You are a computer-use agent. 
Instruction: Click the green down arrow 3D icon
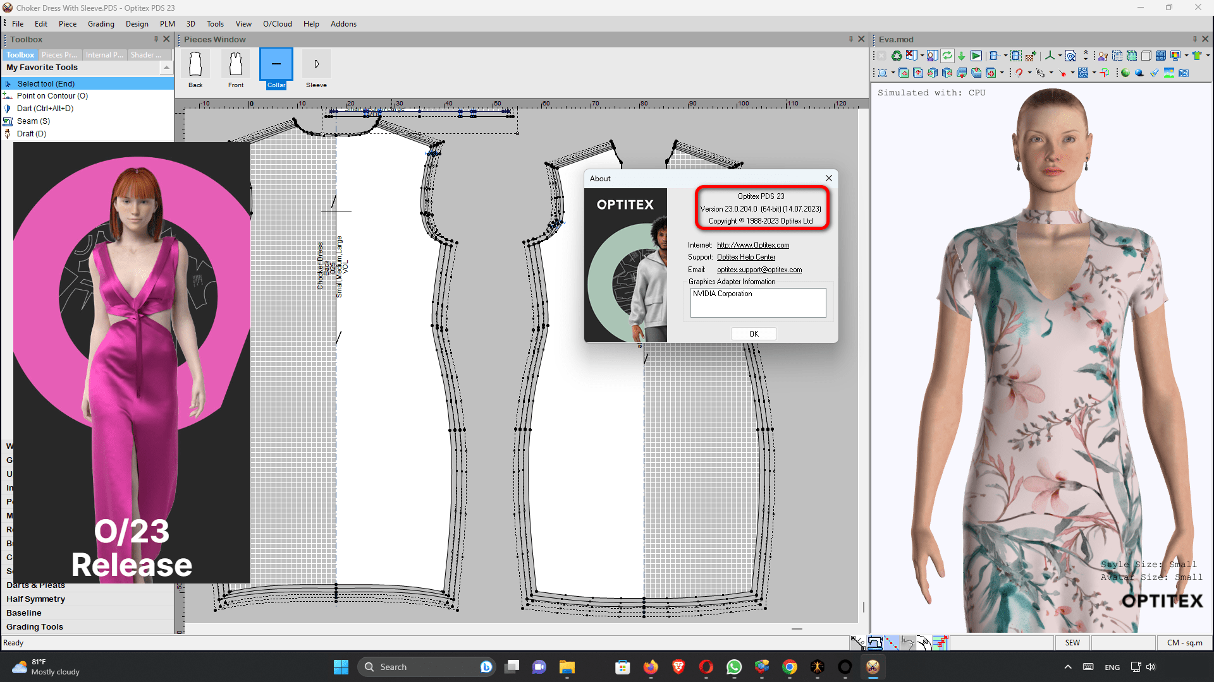(x=961, y=56)
